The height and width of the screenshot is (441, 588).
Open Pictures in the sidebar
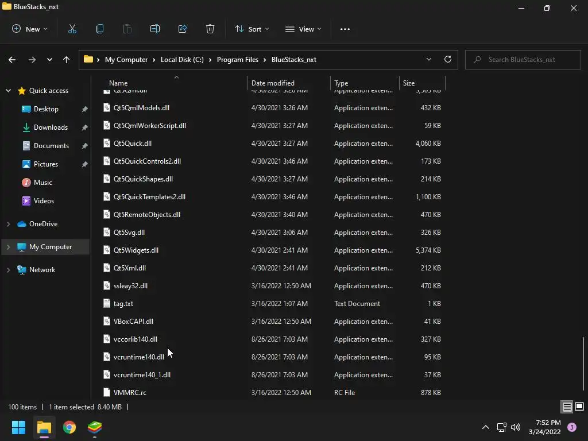click(45, 164)
